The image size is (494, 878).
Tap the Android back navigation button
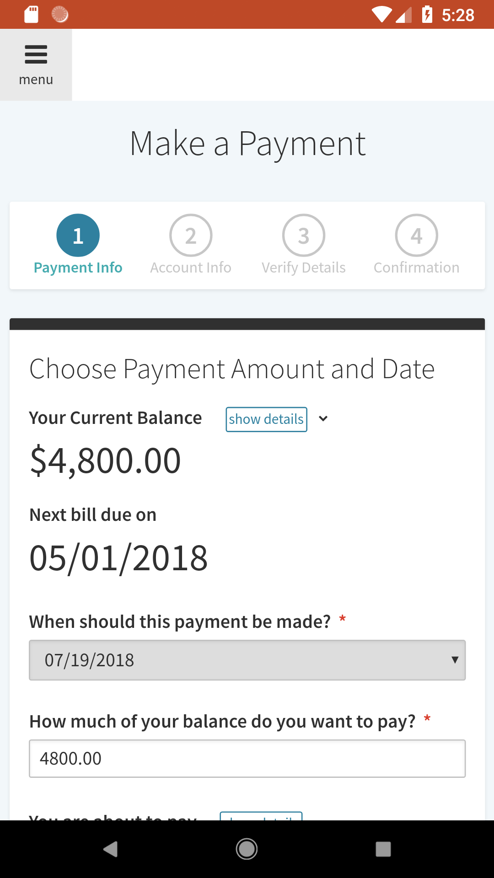pos(110,849)
